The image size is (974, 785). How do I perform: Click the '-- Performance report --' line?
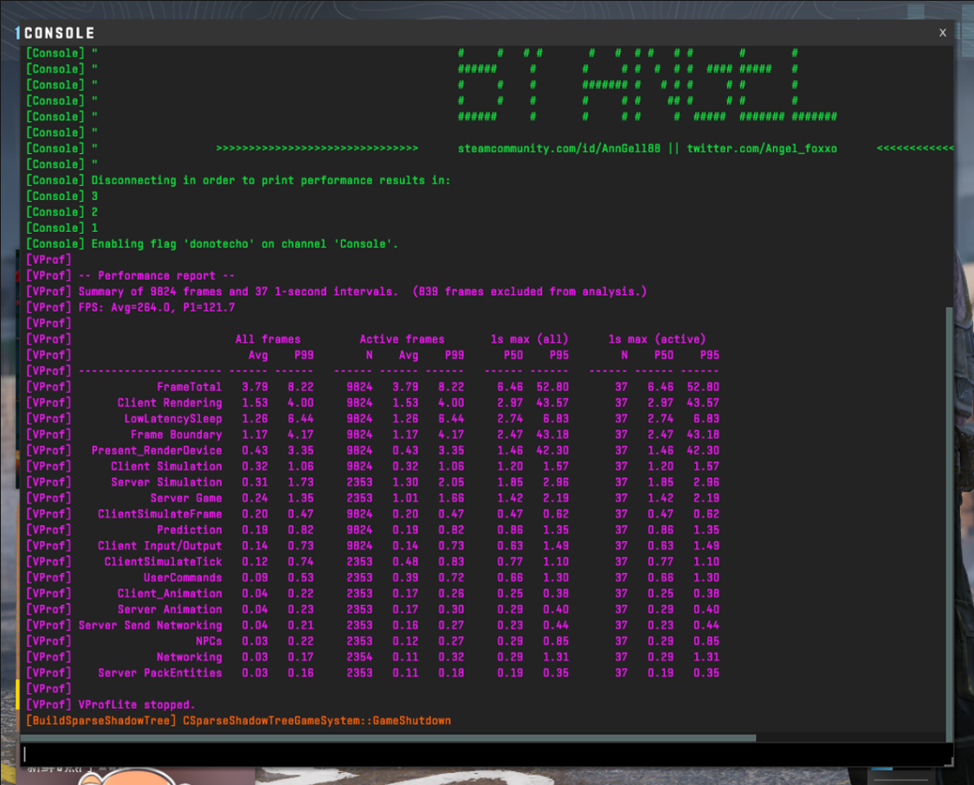[157, 276]
